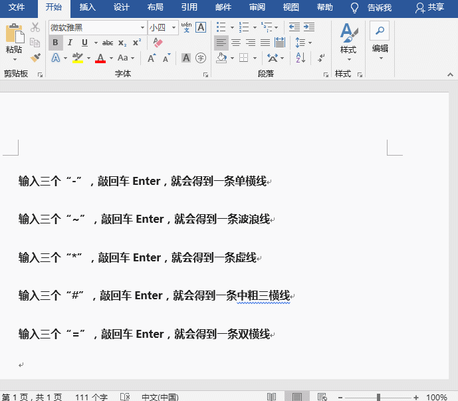458x401 pixels.
Task: Activate the Format Painter brush
Action: 35,58
